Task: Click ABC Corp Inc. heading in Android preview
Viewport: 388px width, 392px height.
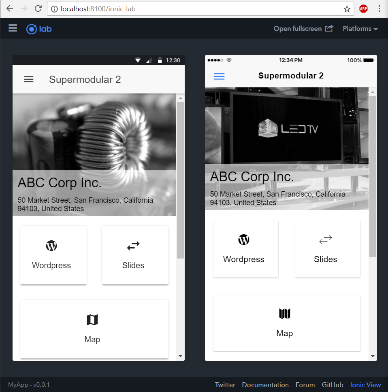Action: pos(60,182)
